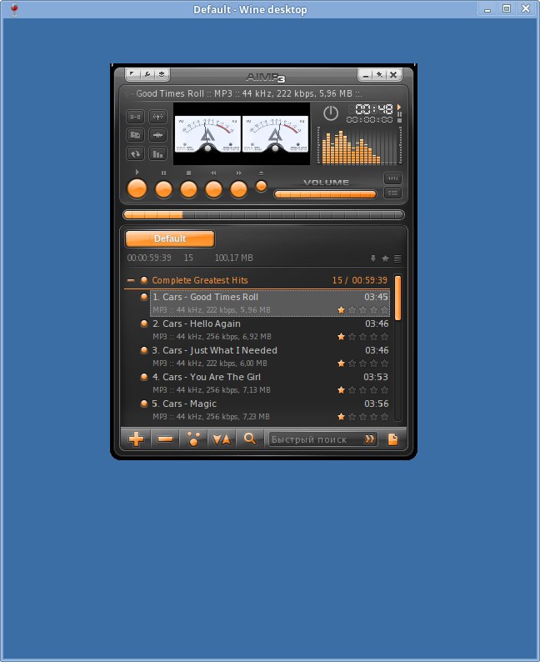Seek using the track progress bar
The height and width of the screenshot is (662, 540).
click(263, 215)
